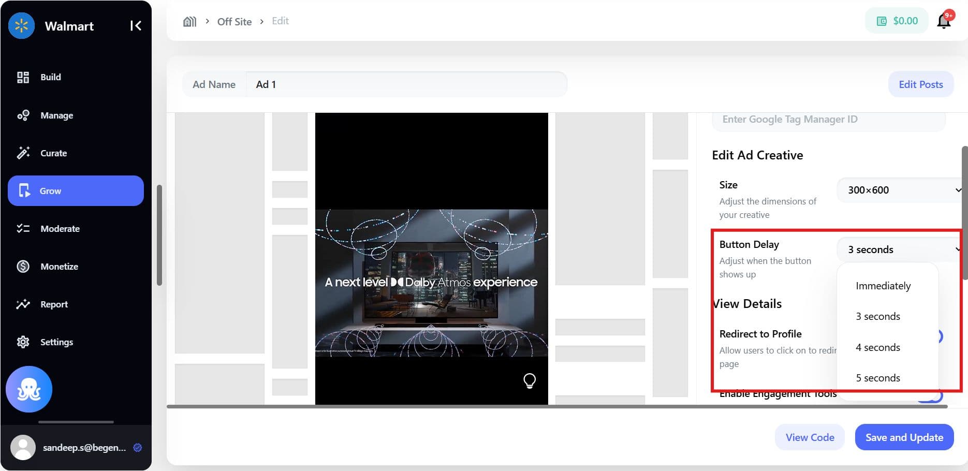Click the Walmart spark logo icon
The image size is (968, 471).
click(21, 25)
